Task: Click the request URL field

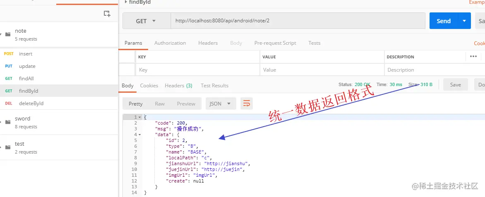Action: click(298, 21)
